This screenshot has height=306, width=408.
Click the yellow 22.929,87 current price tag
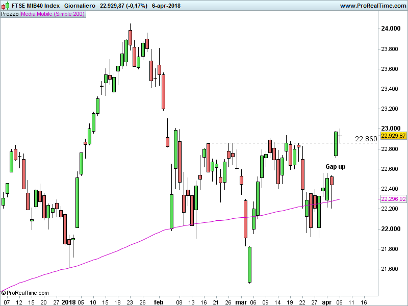click(x=393, y=136)
